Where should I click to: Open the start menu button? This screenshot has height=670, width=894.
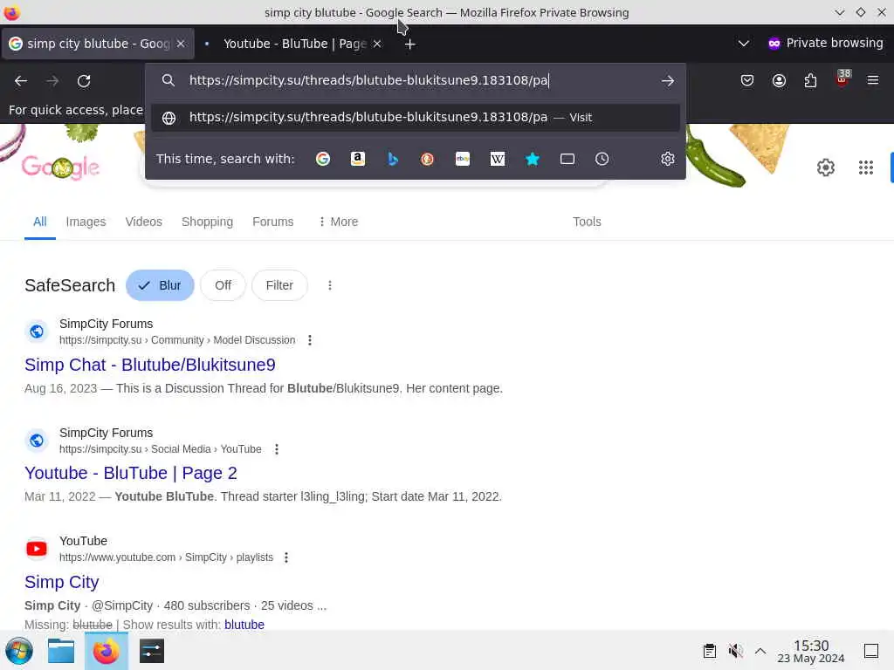(x=19, y=651)
